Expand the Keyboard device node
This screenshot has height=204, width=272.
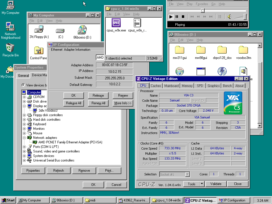click(x=24, y=124)
